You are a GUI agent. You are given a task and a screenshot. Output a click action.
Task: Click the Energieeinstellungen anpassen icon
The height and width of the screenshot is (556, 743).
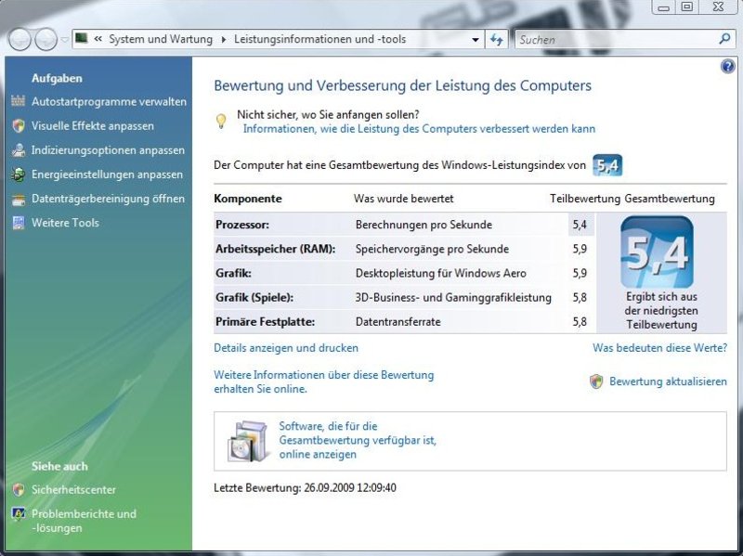[18, 175]
